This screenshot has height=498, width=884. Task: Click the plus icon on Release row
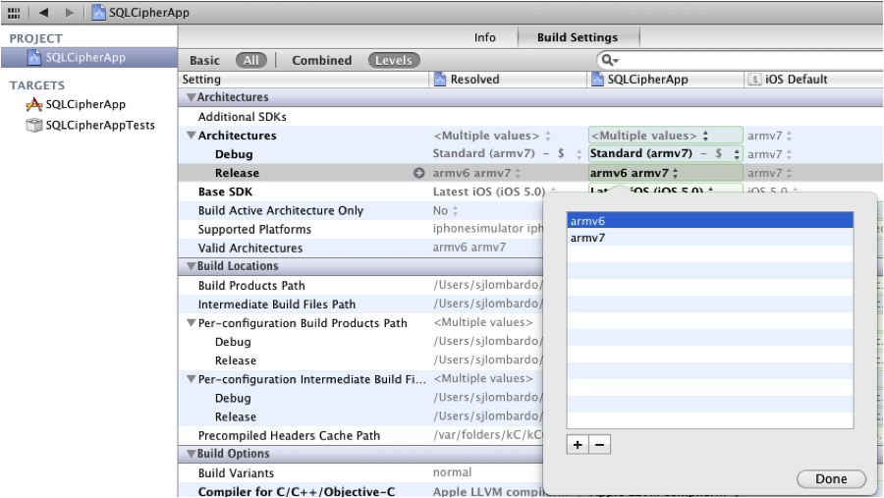[x=418, y=173]
